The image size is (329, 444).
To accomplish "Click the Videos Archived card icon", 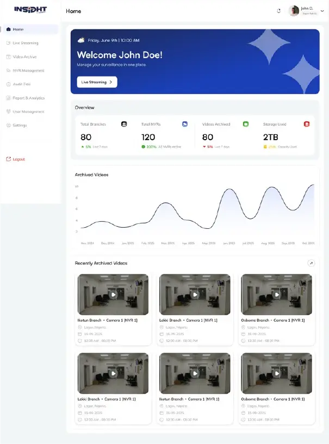I will (x=246, y=124).
